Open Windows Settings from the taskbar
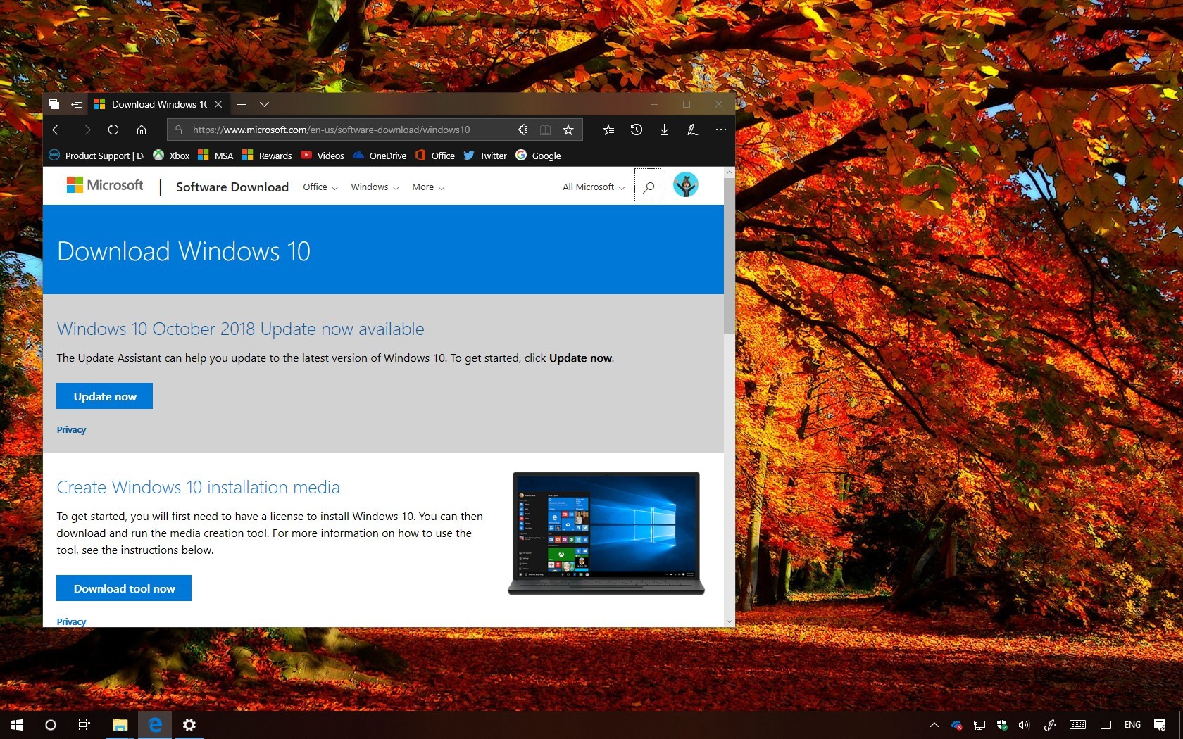1183x739 pixels. [189, 725]
